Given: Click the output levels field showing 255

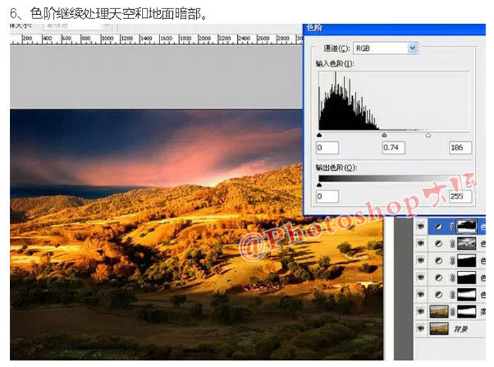Looking at the screenshot, I should point(459,195).
